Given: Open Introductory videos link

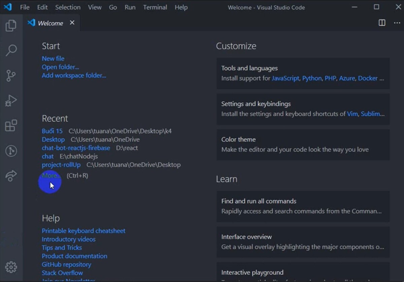Looking at the screenshot, I should (69, 239).
